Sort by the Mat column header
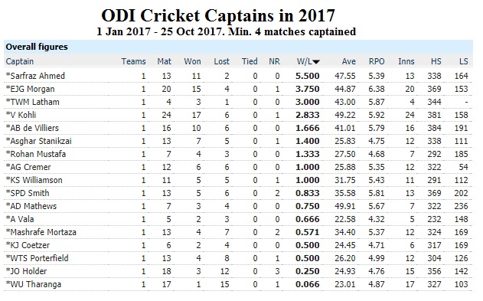Screen dimensions: 483x301 click(x=164, y=61)
